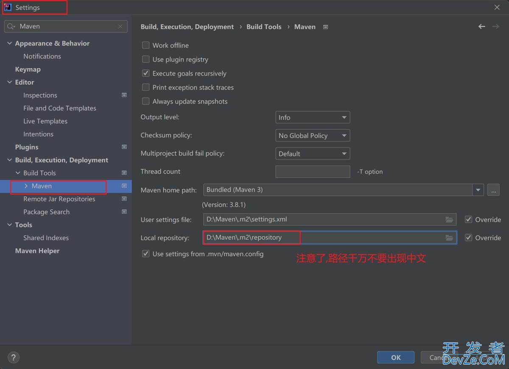This screenshot has height=369, width=509.
Task: Uncheck Execute goals recursively
Action: tap(145, 73)
